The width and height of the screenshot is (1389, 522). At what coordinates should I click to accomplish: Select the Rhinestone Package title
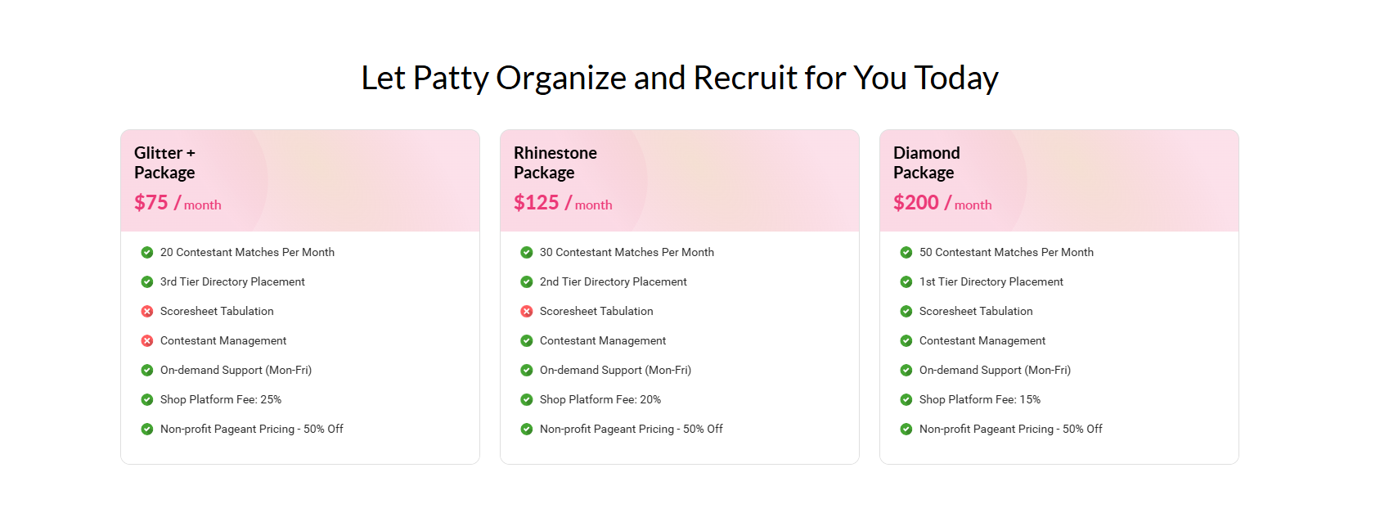(555, 163)
